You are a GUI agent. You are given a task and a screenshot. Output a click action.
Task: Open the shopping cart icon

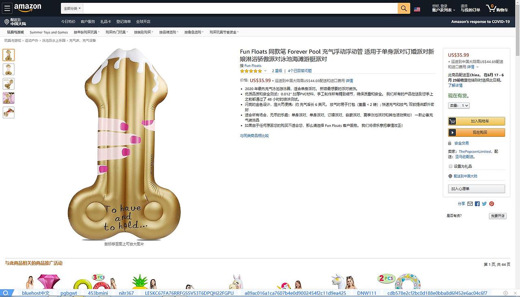tap(497, 8)
